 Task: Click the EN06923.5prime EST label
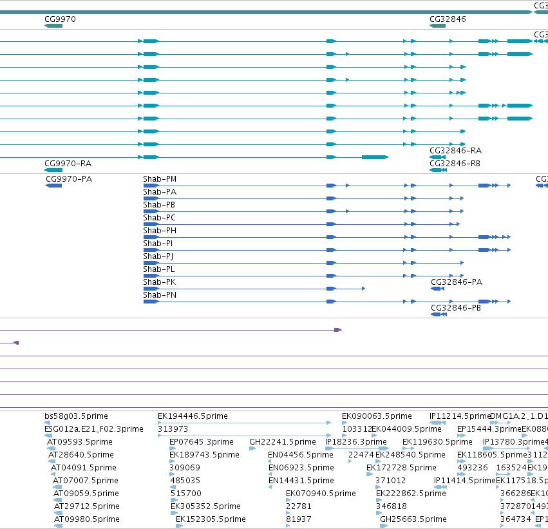(301, 468)
